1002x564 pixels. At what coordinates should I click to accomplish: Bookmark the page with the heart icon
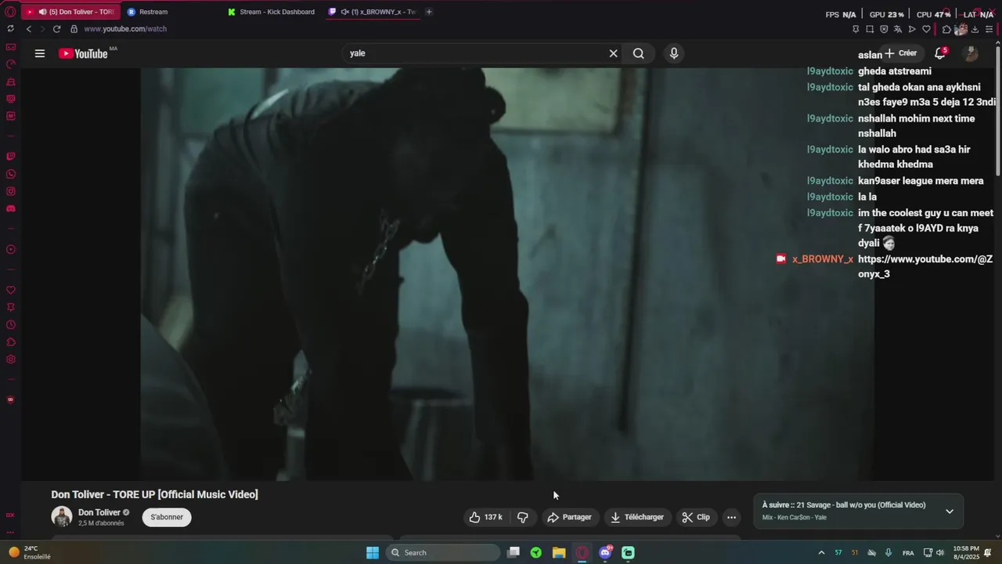tap(926, 29)
